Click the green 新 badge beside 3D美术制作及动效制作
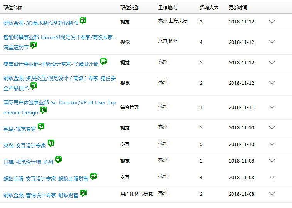Image resolution: width=292 pixels, height=208 pixels. point(83,21)
